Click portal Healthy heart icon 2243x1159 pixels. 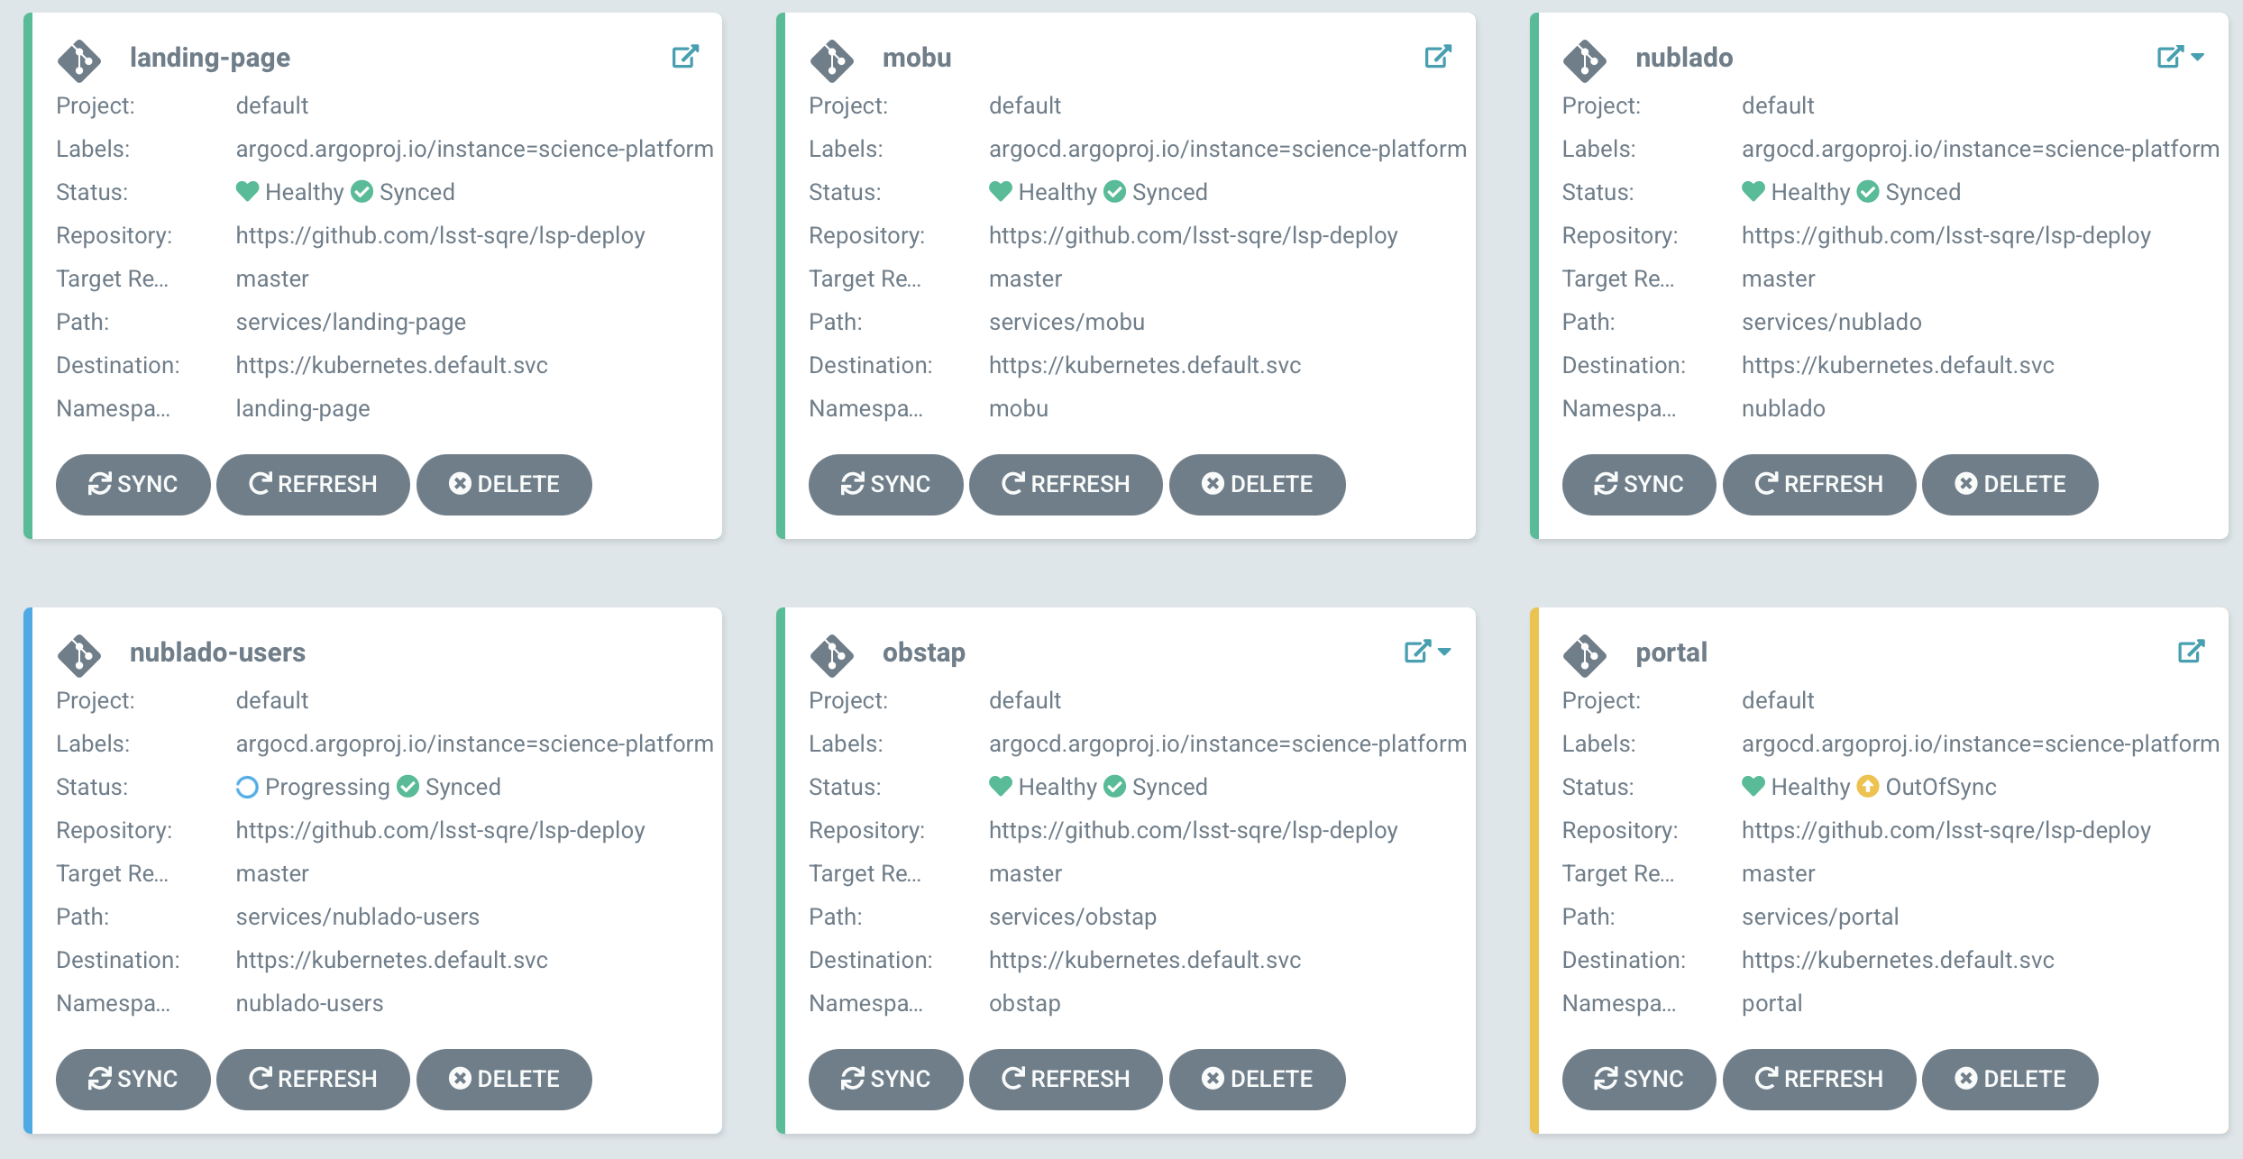pos(1753,786)
